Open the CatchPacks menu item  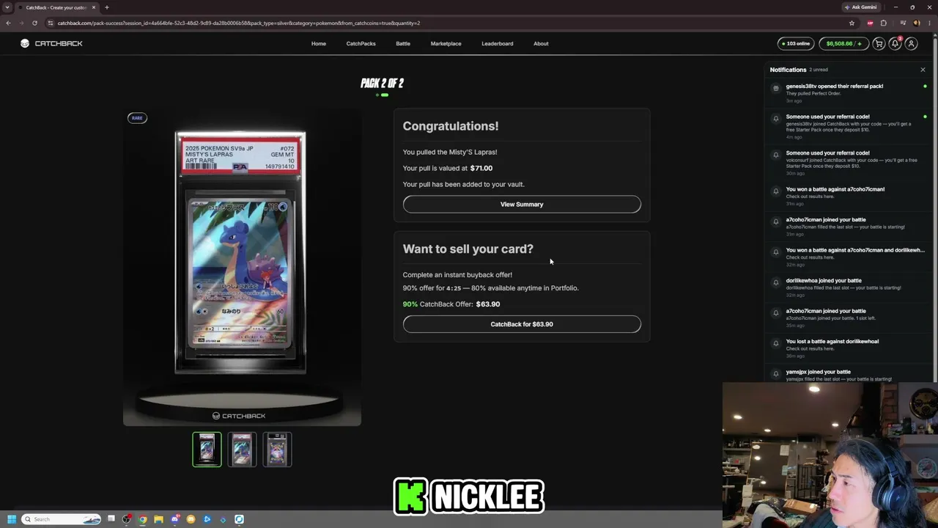coord(361,43)
